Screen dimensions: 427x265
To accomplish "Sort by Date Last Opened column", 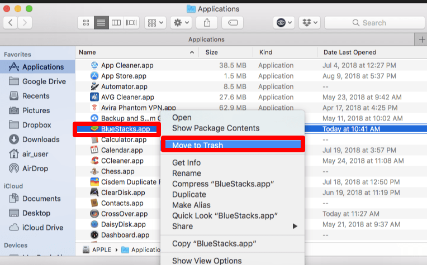I will [372, 52].
